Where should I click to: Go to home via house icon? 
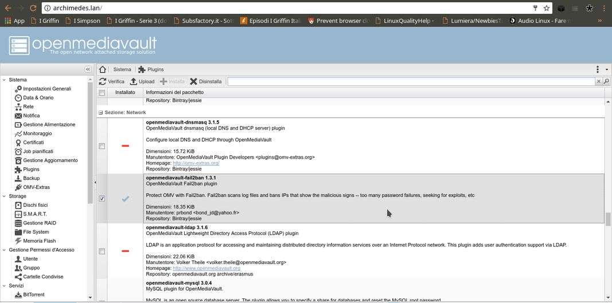coord(103,69)
